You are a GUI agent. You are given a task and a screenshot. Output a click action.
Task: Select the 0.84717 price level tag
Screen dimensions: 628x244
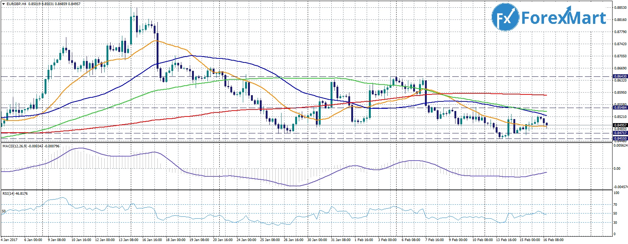[620, 133]
